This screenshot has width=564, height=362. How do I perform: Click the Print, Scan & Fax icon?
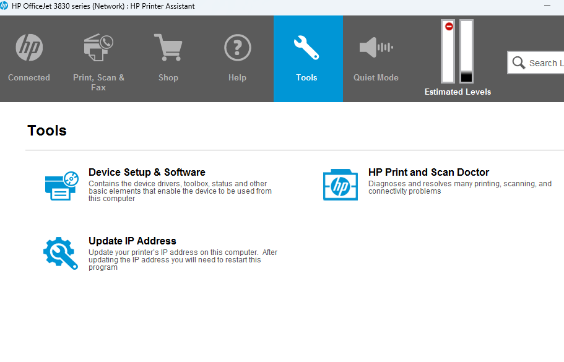[98, 47]
